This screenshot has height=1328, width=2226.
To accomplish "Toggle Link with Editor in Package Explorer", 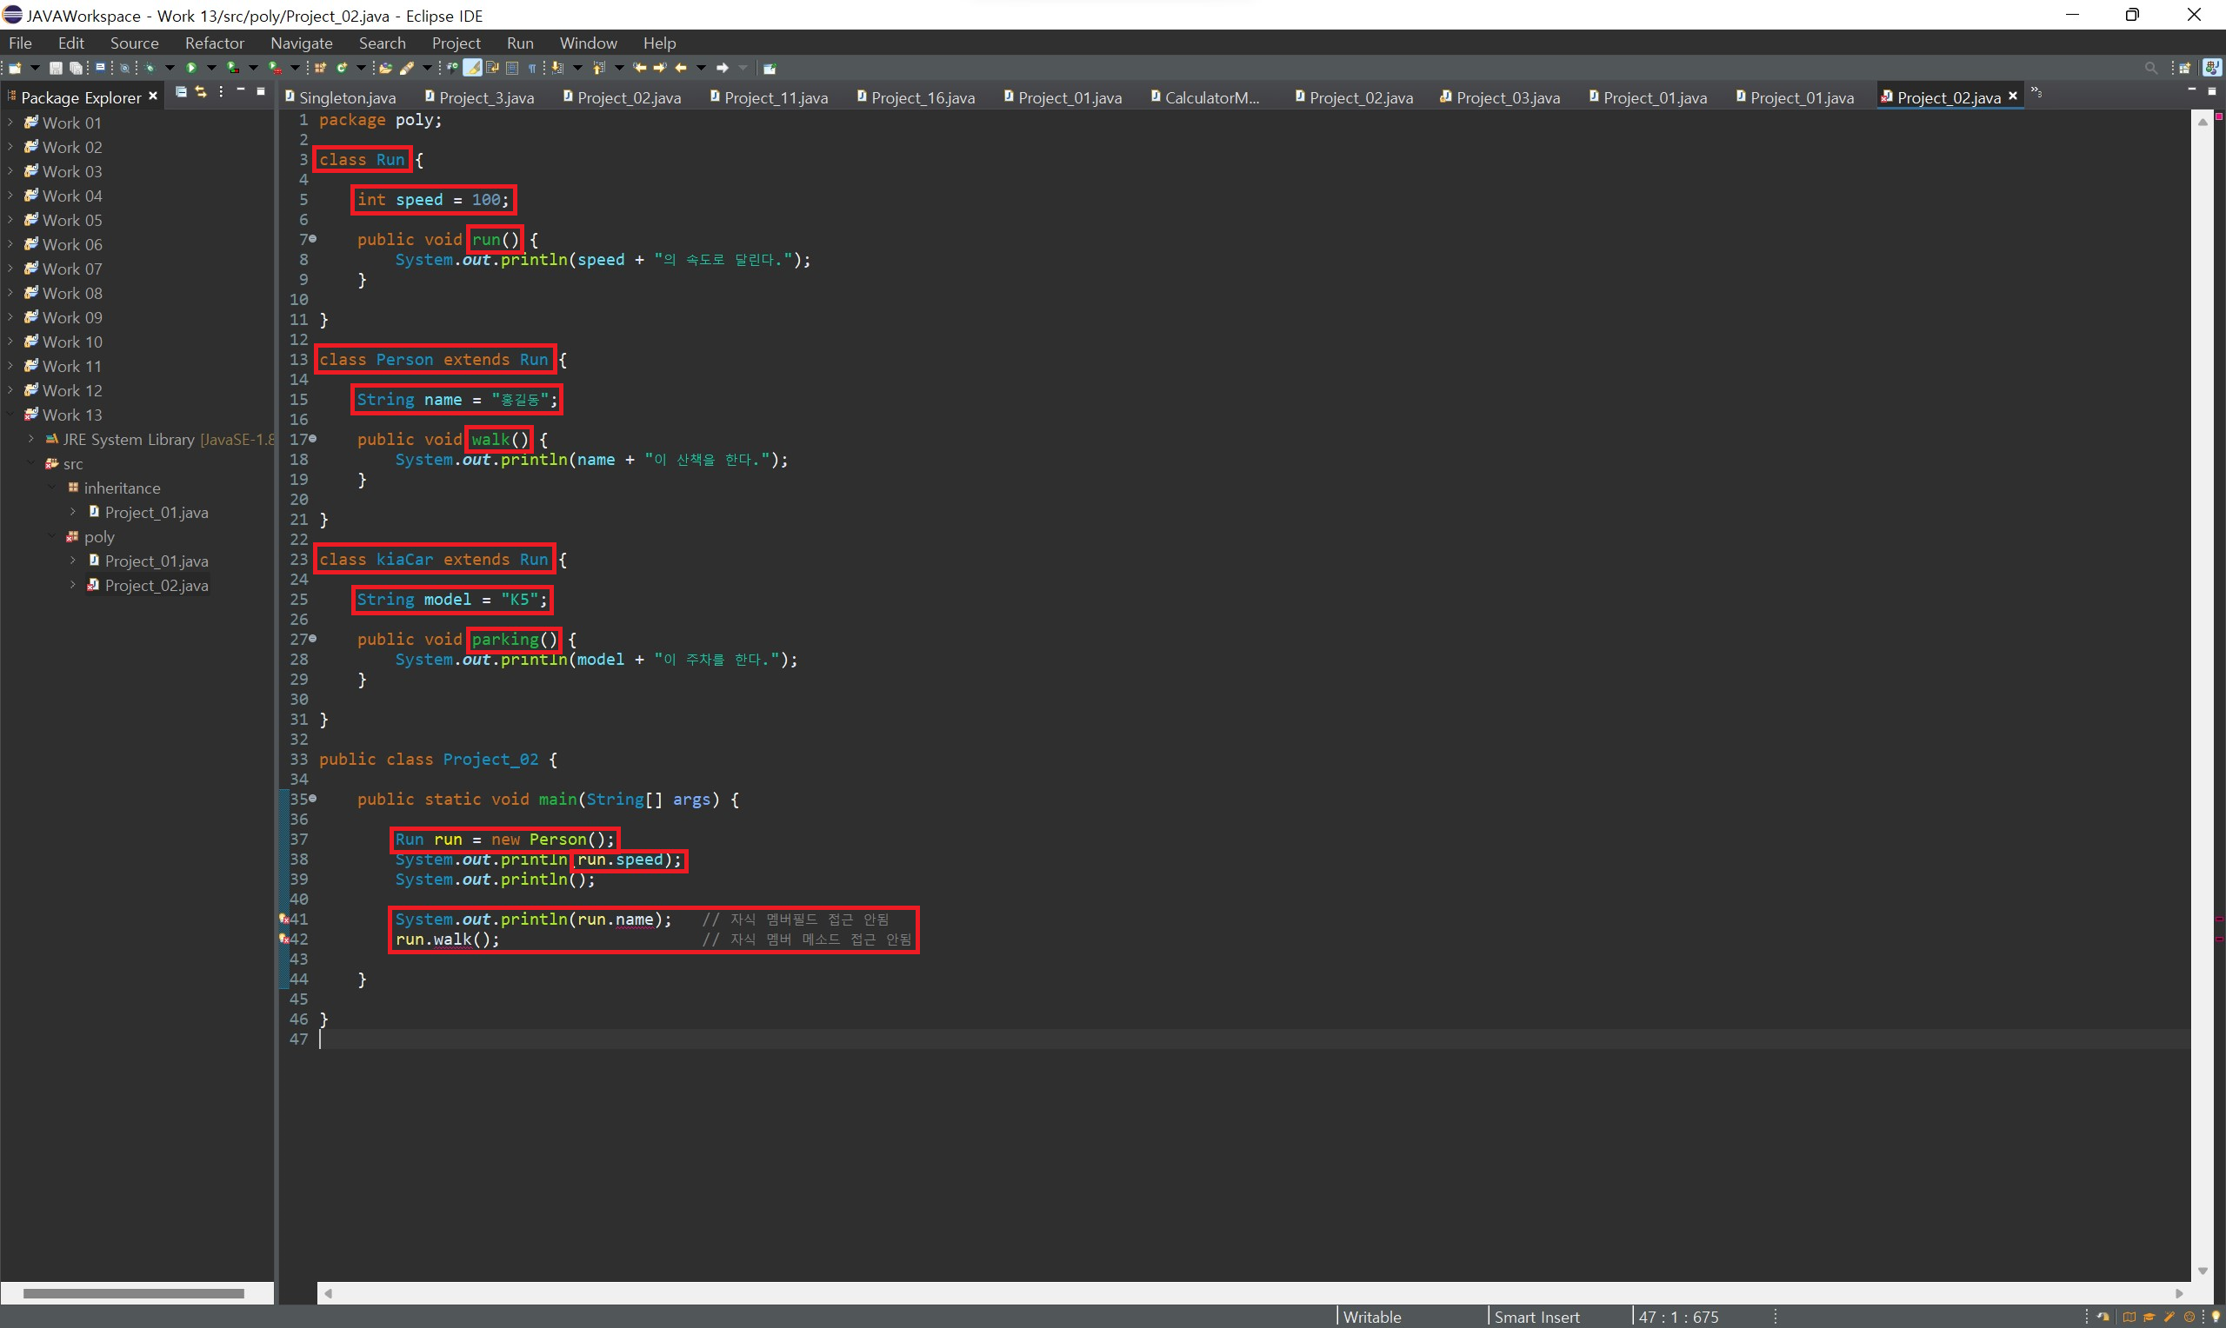I will coord(202,92).
